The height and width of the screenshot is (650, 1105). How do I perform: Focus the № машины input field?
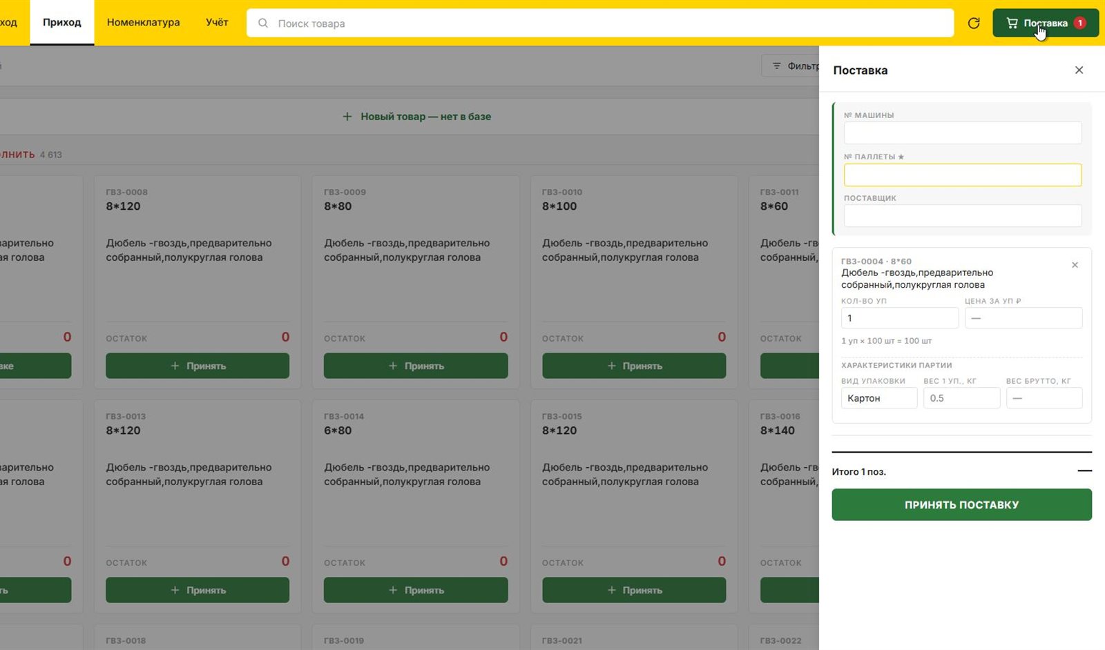tap(963, 133)
